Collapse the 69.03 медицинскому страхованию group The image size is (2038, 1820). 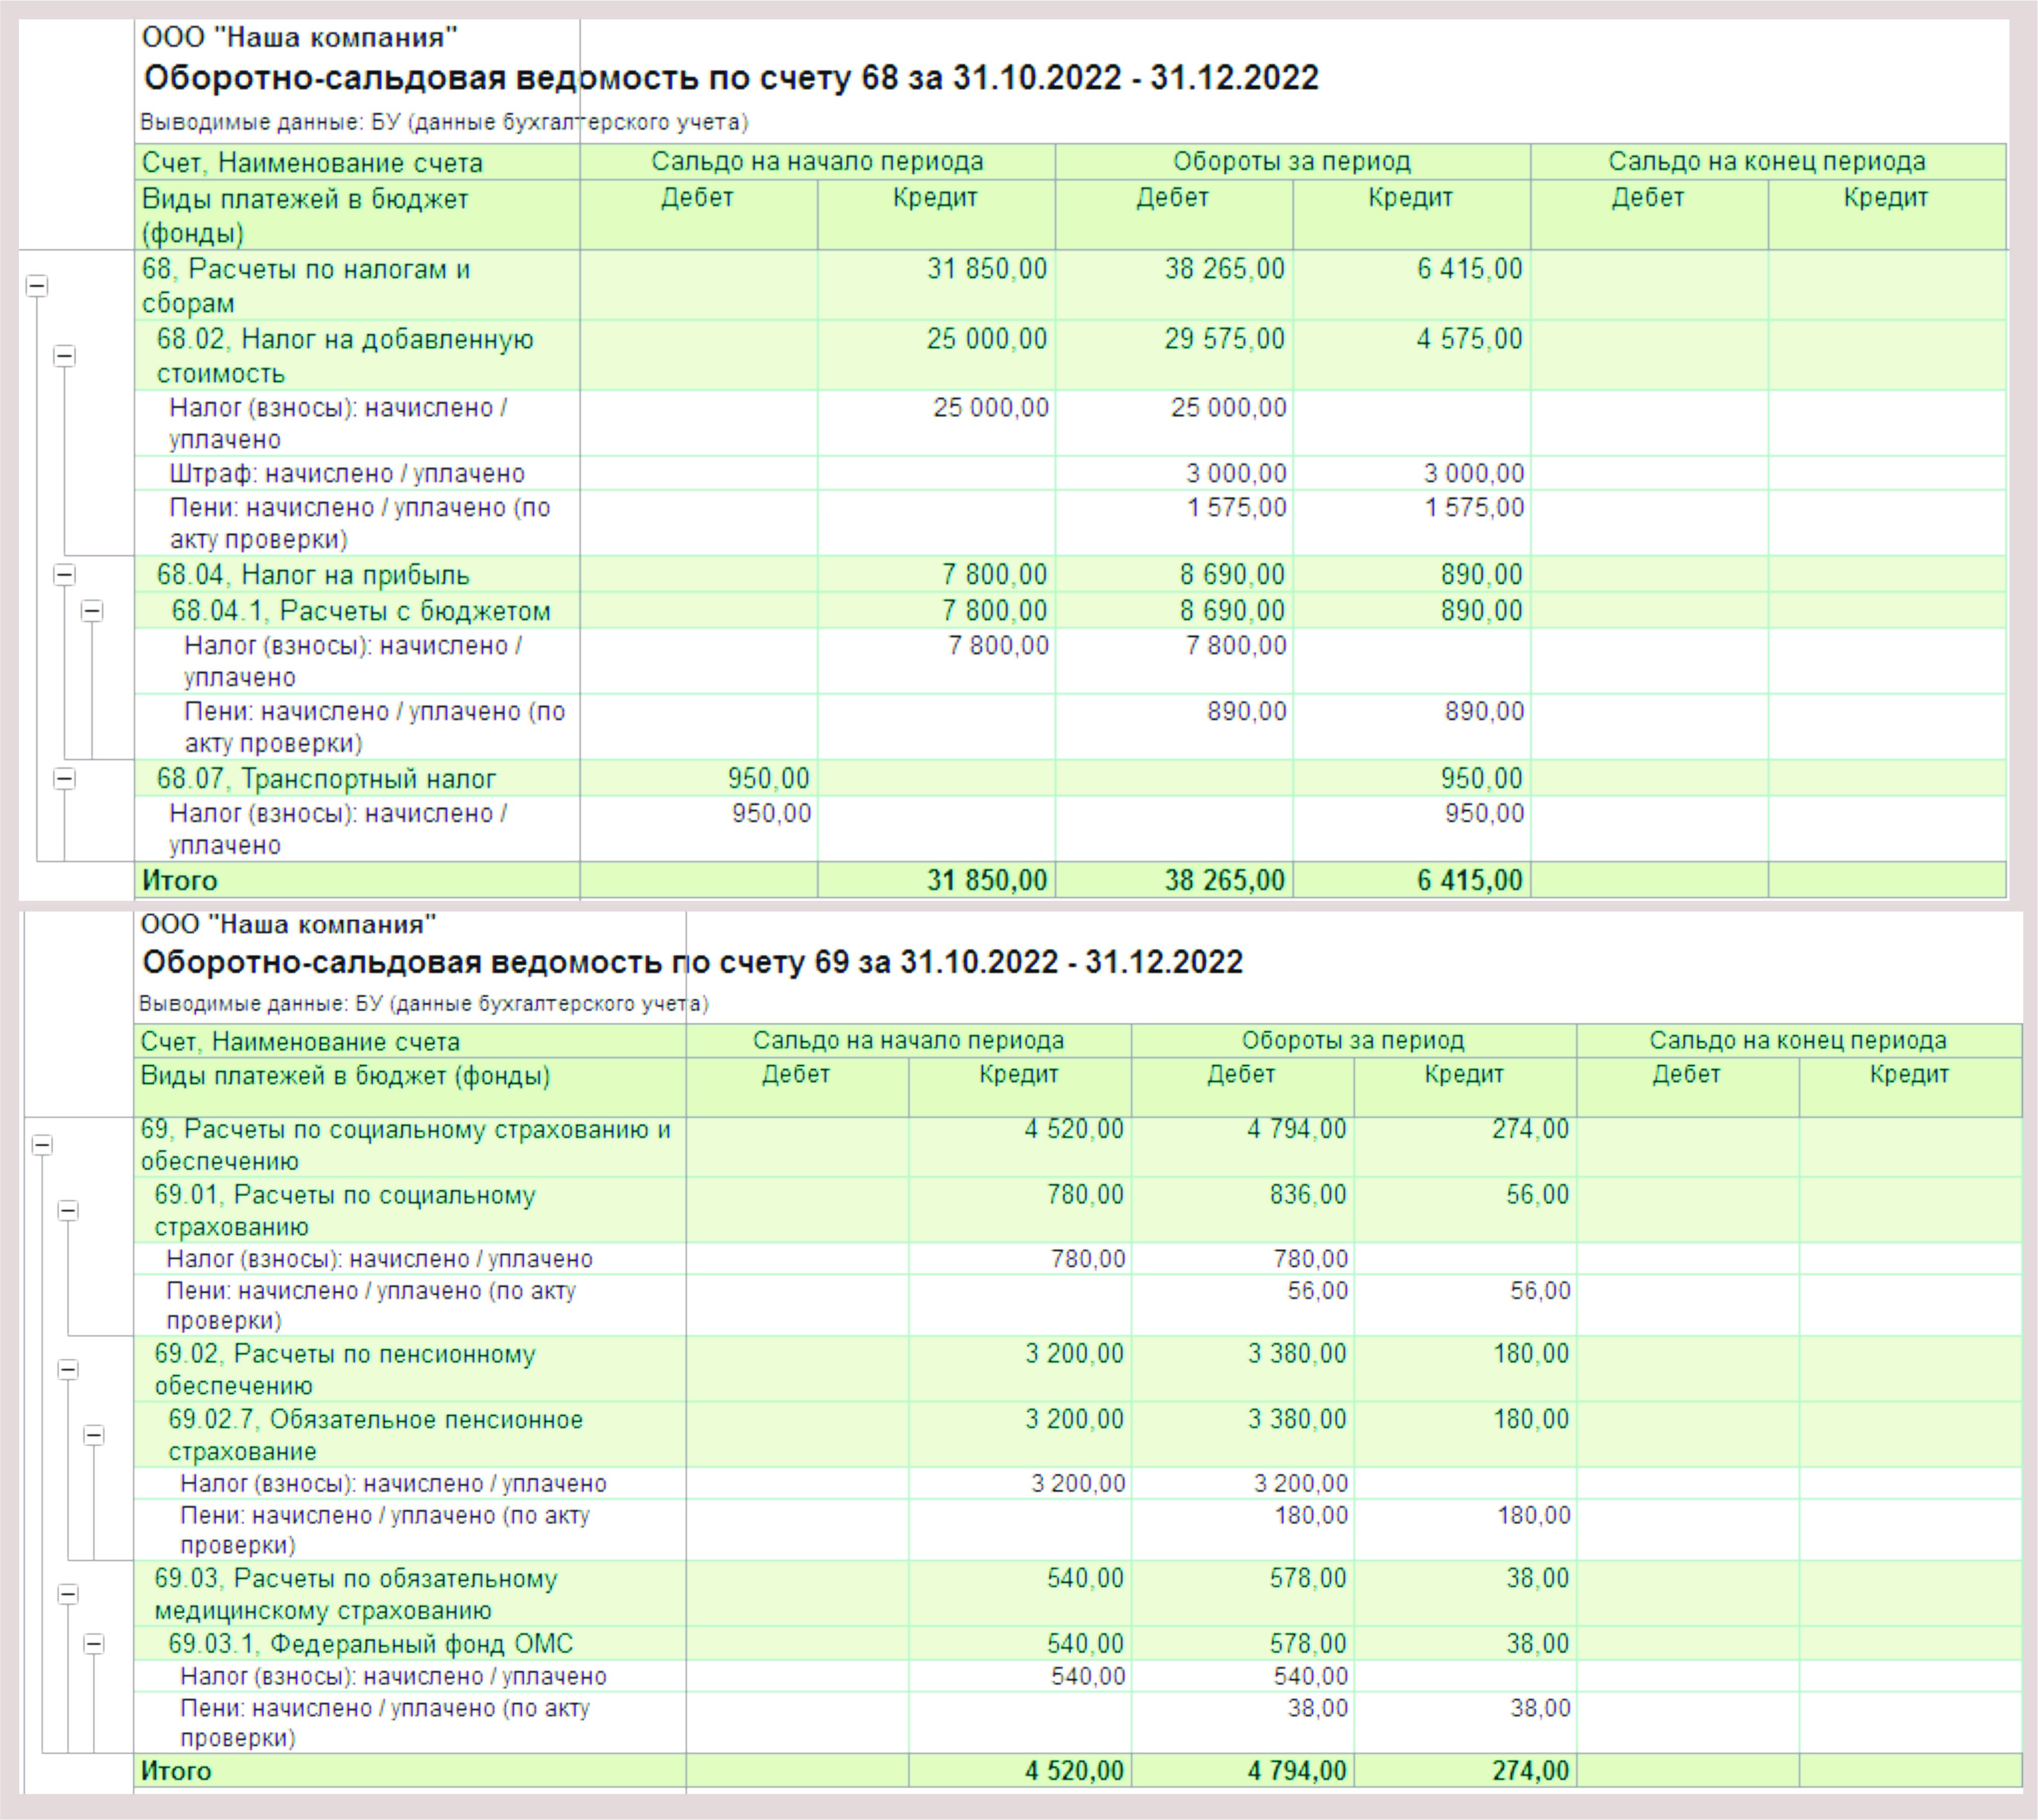coord(68,1595)
